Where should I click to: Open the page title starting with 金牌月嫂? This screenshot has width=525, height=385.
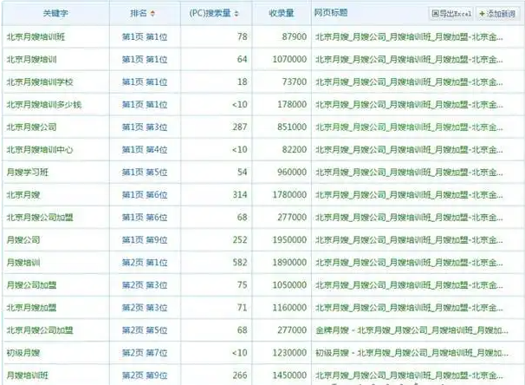[405, 330]
